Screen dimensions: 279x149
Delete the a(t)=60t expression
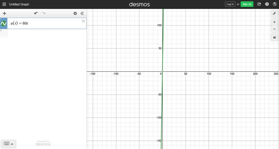click(83, 21)
